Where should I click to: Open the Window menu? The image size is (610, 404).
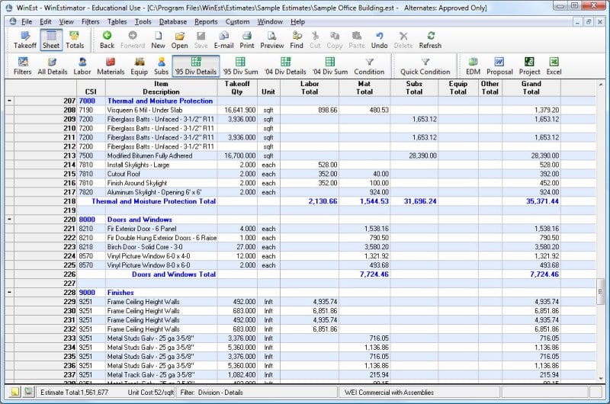coord(270,22)
